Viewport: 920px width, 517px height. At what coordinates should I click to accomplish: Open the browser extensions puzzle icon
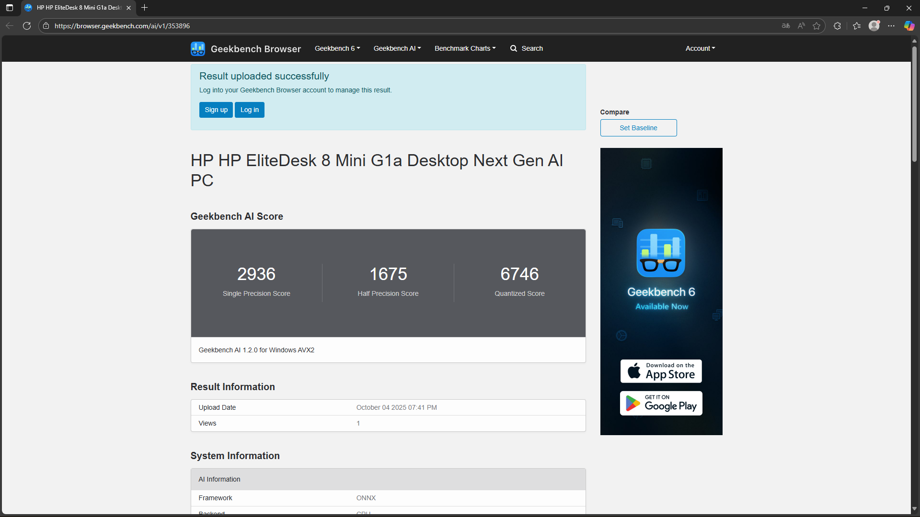point(837,26)
